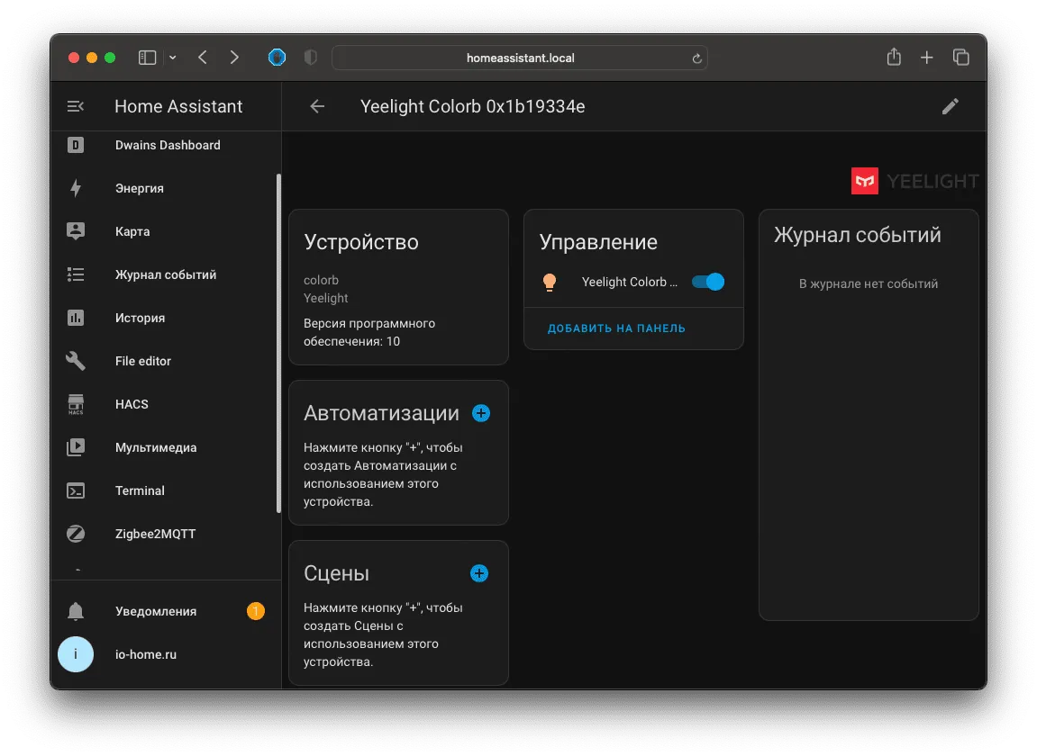The image size is (1037, 756).
Task: Add a new scene with plus icon
Action: (x=478, y=573)
